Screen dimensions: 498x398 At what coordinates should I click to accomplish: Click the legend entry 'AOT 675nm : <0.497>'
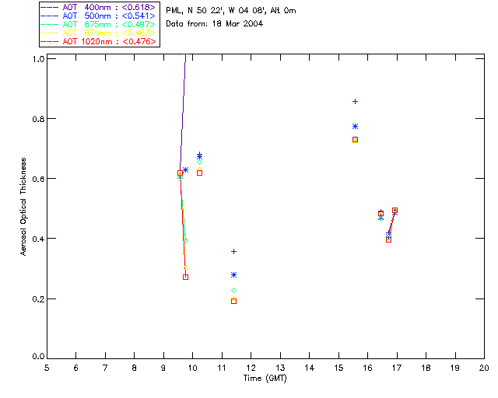click(98, 24)
